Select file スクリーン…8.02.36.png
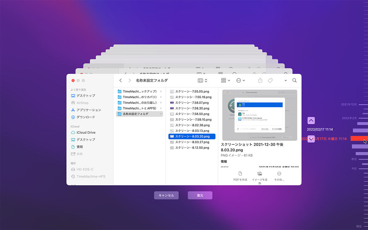The width and height of the screenshot is (368, 230). [192, 125]
